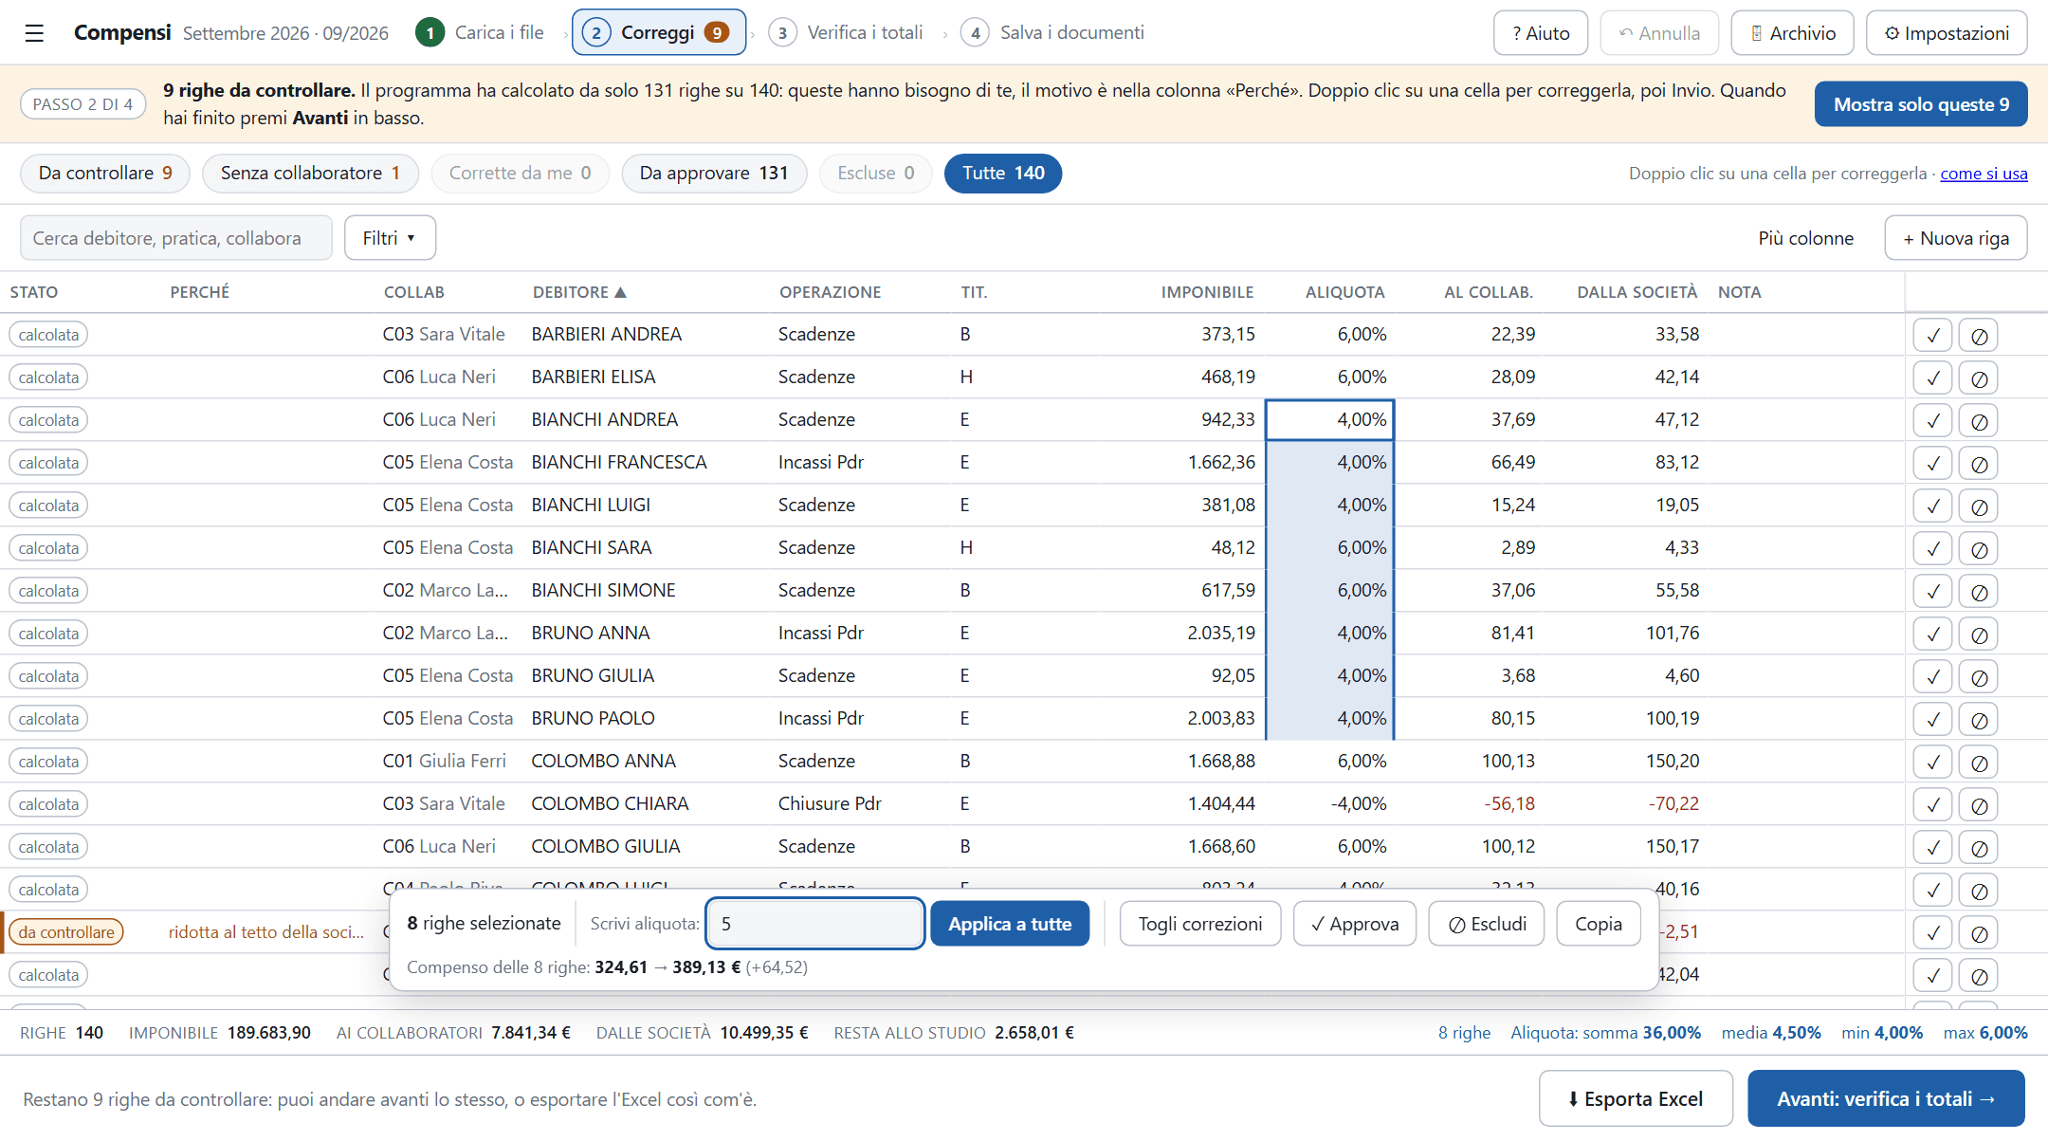Go to step 4 Salva i documenti
2048x1141 pixels.
1052,33
